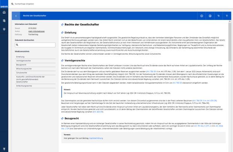This screenshot has height=152, width=233.
Task: Go back using the left chevron button
Action: point(17,15)
